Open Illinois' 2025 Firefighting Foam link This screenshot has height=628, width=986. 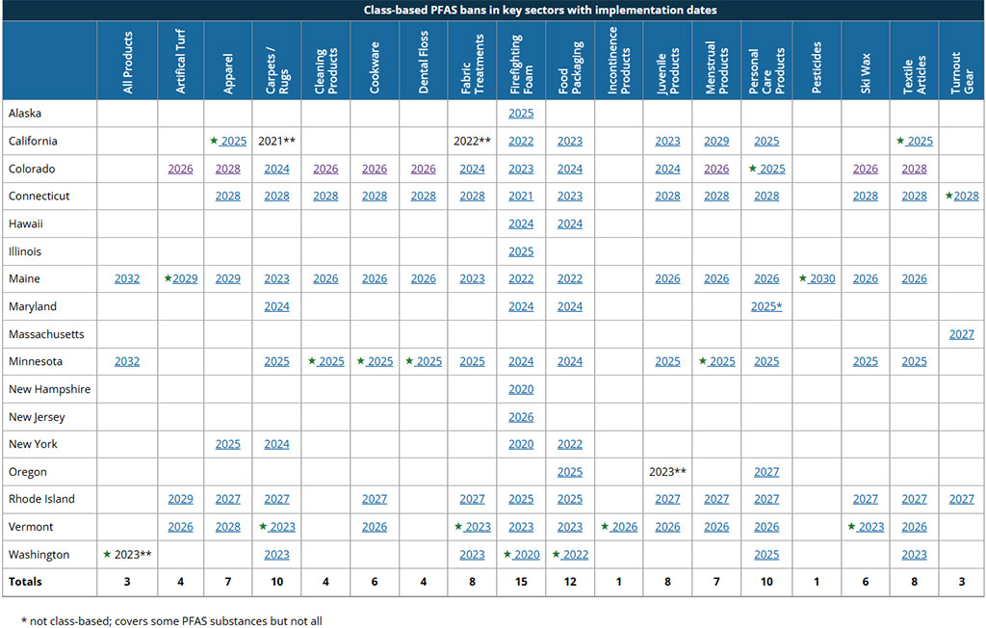pyautogui.click(x=521, y=251)
